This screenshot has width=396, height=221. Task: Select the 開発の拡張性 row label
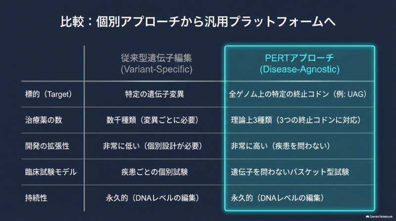pos(47,146)
